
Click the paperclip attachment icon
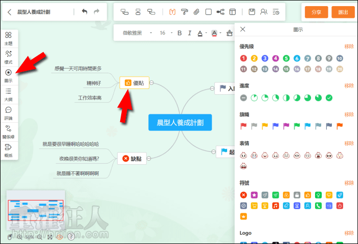196,12
